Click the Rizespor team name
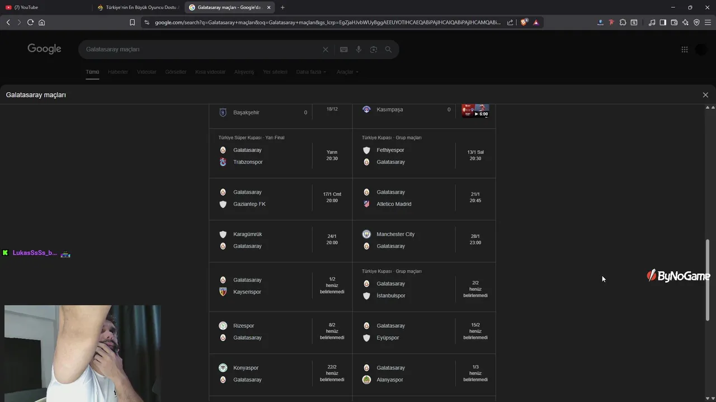 point(244,326)
